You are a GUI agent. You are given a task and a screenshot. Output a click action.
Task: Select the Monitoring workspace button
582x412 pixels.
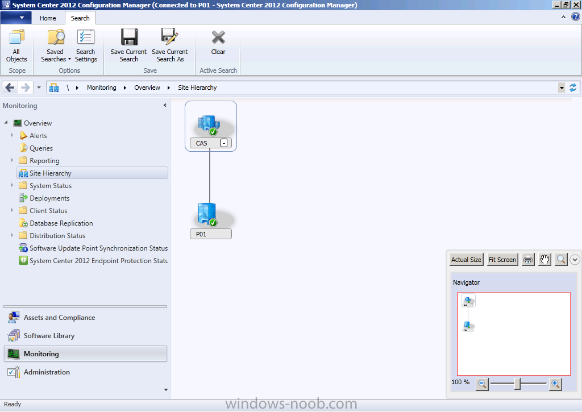[85, 353]
